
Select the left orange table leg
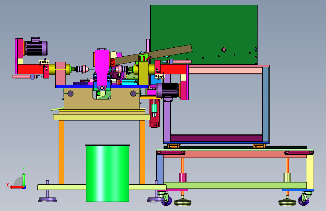pyautogui.click(x=61, y=152)
